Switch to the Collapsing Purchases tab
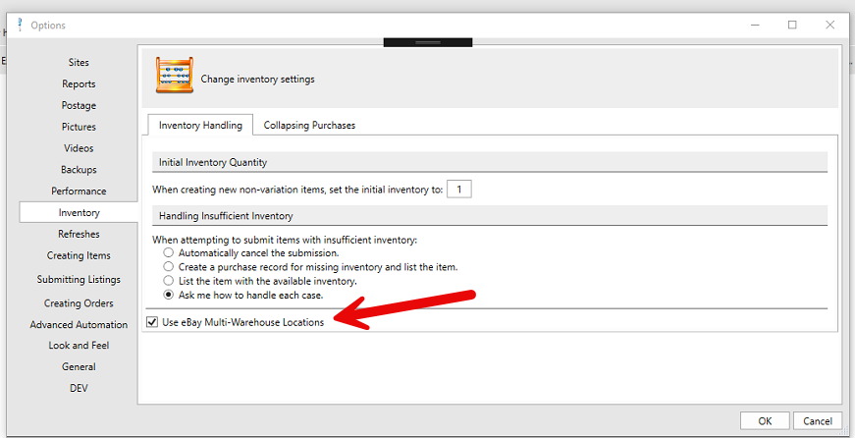 pos(309,125)
